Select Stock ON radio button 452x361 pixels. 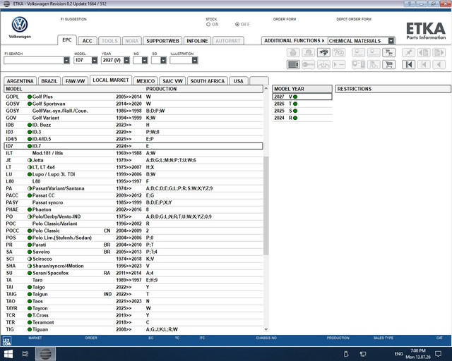(208, 25)
